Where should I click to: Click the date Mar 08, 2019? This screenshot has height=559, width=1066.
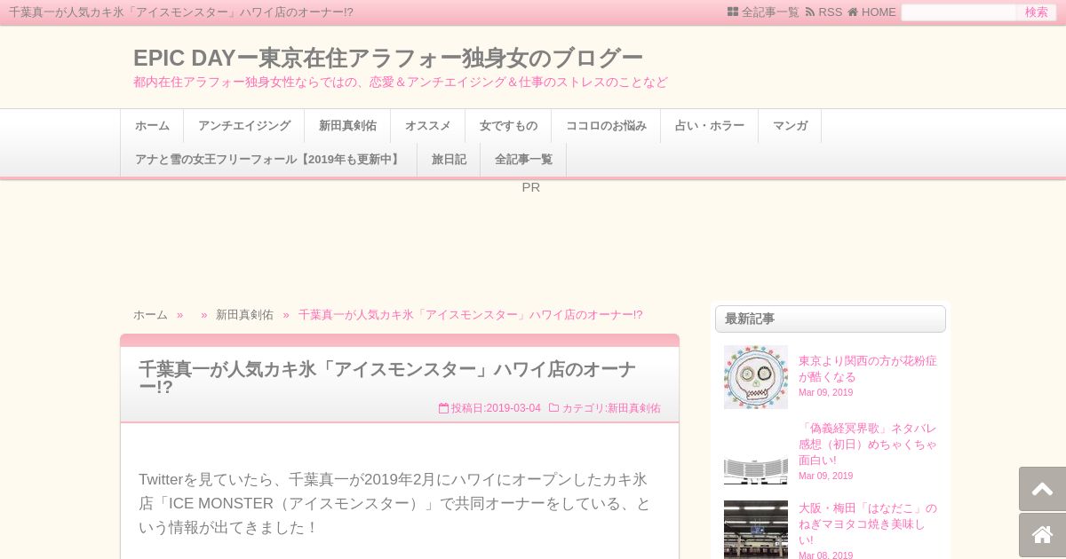pos(825,555)
